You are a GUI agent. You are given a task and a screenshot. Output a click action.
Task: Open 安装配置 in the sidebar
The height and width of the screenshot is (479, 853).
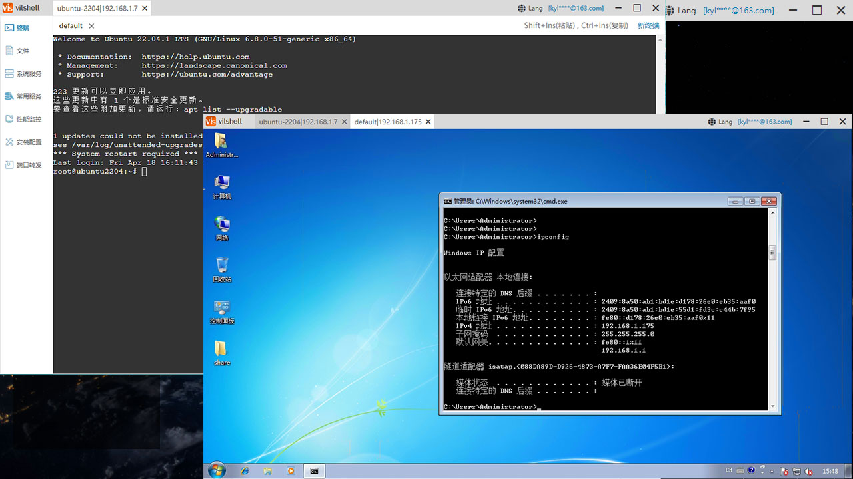point(23,142)
